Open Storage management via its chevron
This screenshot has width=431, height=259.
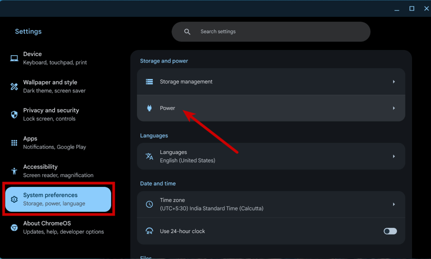tap(394, 81)
